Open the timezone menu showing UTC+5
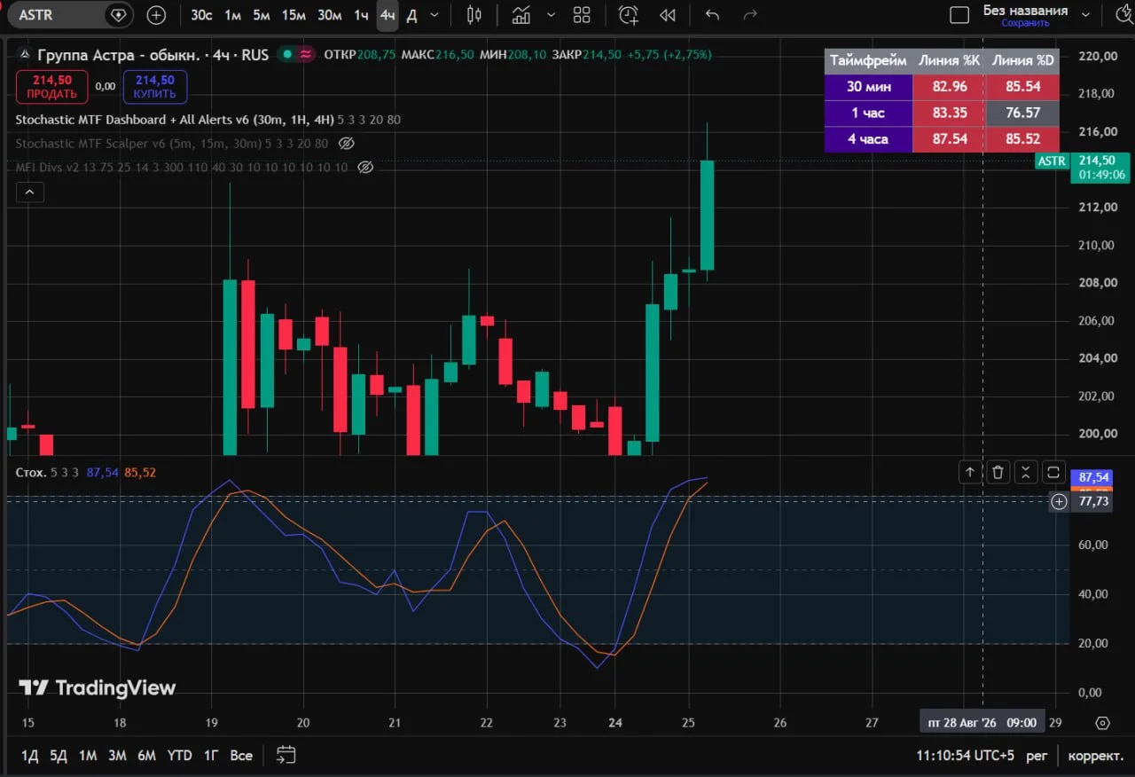1135x777 pixels. tap(966, 756)
